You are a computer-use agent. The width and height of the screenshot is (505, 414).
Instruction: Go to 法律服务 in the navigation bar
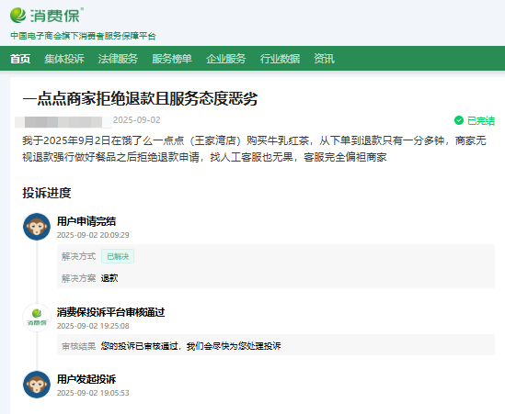point(118,59)
